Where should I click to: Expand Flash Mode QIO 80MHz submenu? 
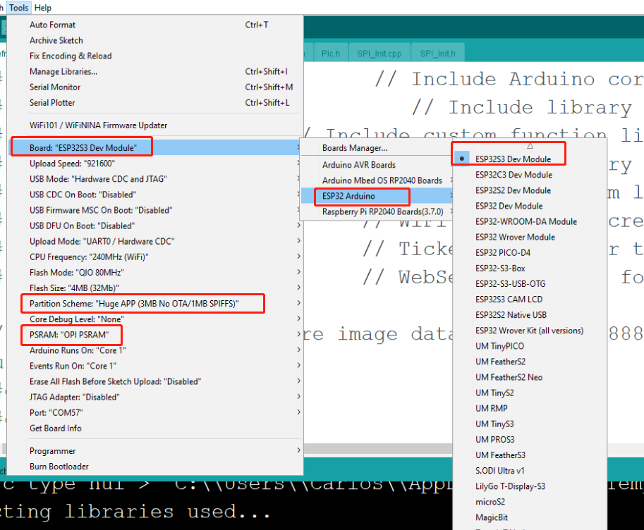155,273
